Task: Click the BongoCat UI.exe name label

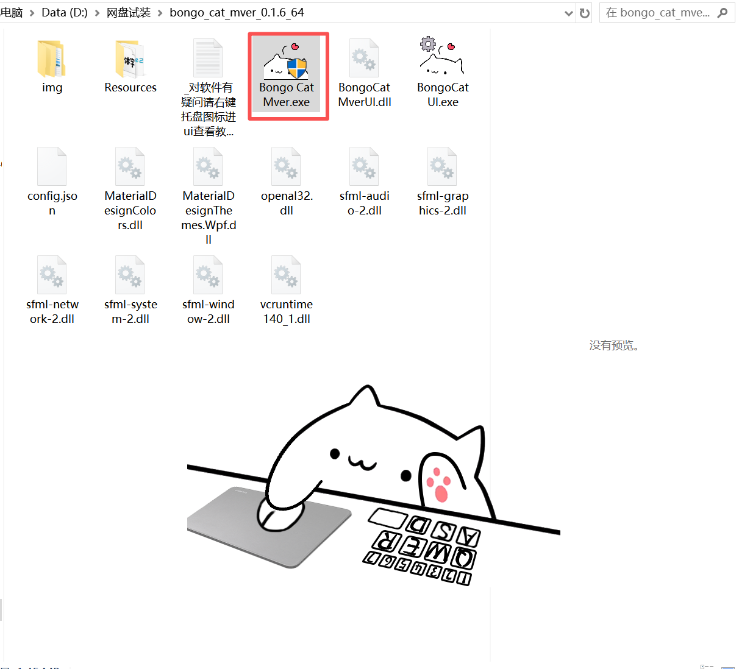Action: point(443,95)
